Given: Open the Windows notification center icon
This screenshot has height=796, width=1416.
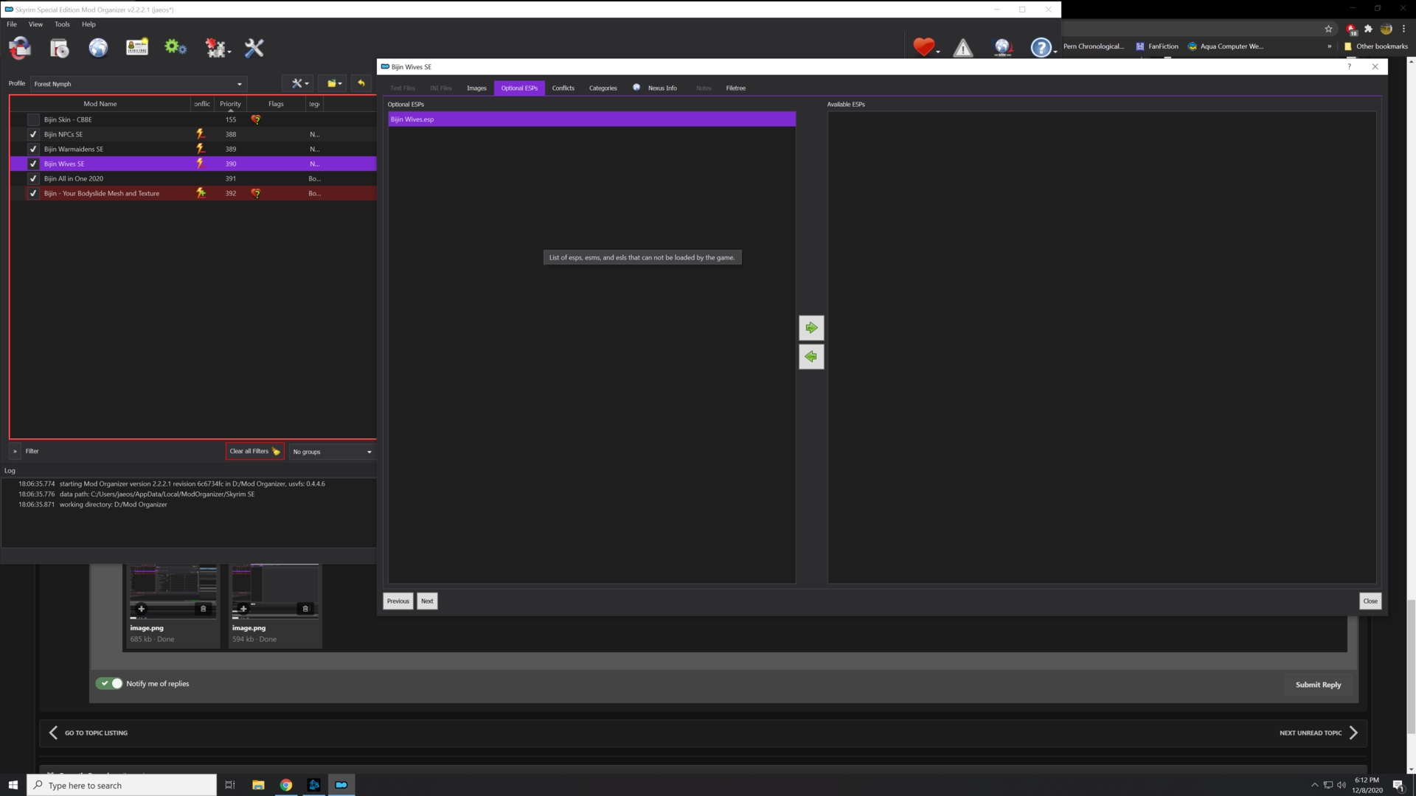Looking at the screenshot, I should click(1398, 785).
